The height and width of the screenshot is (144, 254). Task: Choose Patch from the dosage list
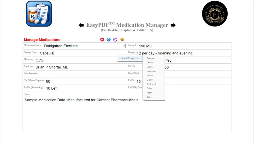click(149, 93)
